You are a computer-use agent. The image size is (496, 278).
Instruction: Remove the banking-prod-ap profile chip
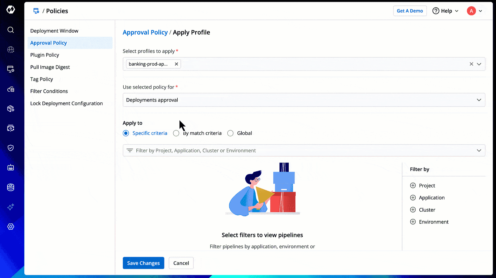[177, 64]
